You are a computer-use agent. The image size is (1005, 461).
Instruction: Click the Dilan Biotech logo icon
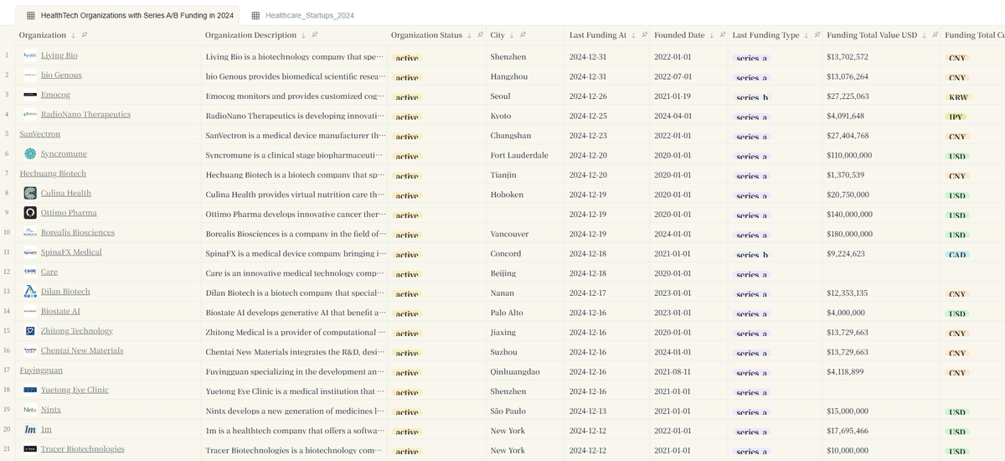(30, 292)
